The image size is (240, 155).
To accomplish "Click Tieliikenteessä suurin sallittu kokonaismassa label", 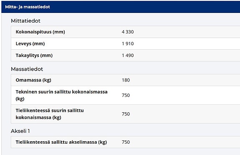I will click(50, 114).
